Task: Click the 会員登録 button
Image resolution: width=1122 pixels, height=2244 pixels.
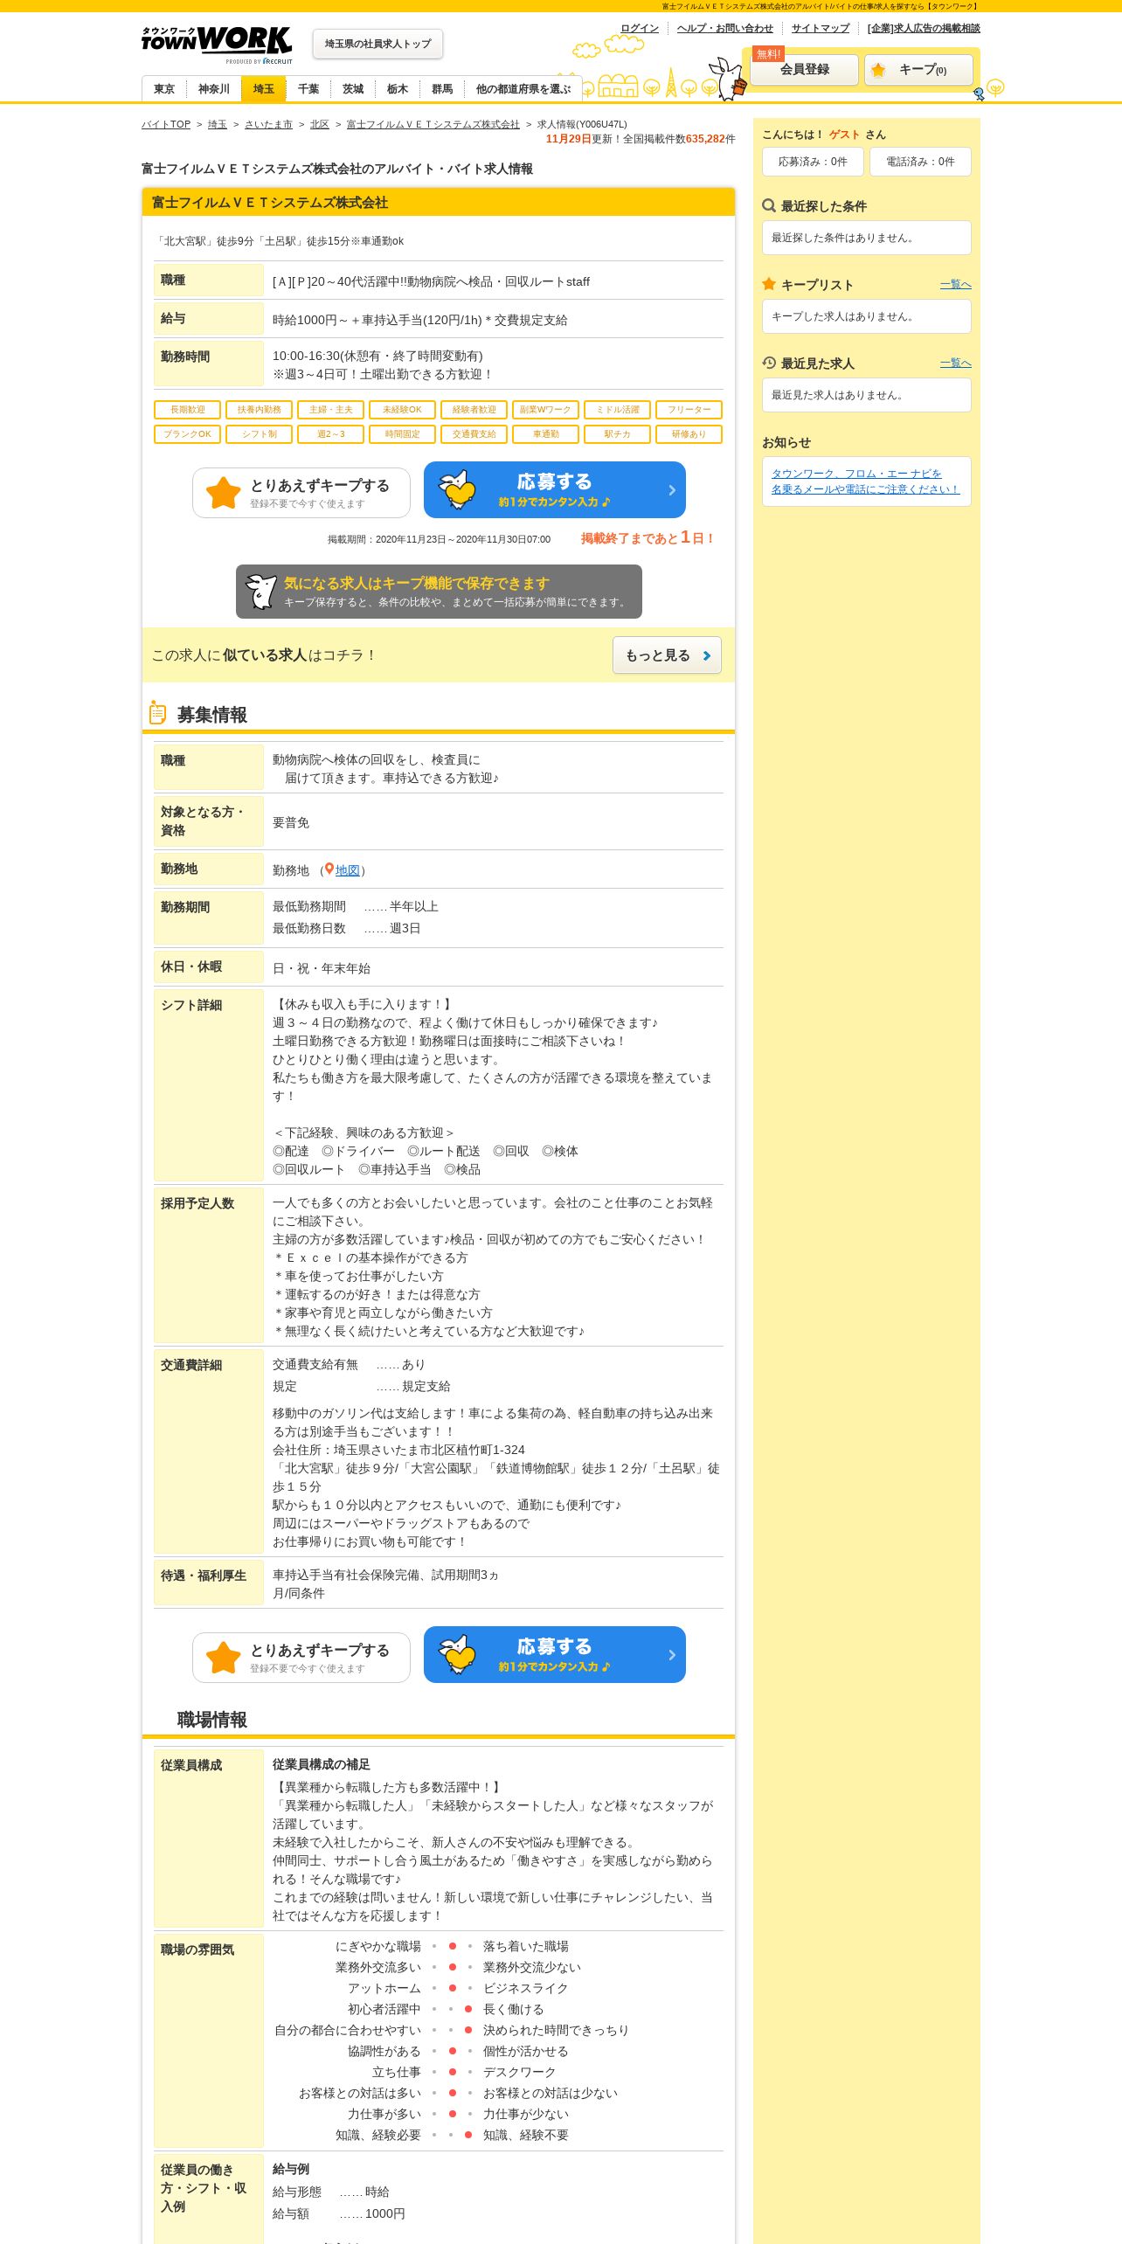Action: point(805,69)
